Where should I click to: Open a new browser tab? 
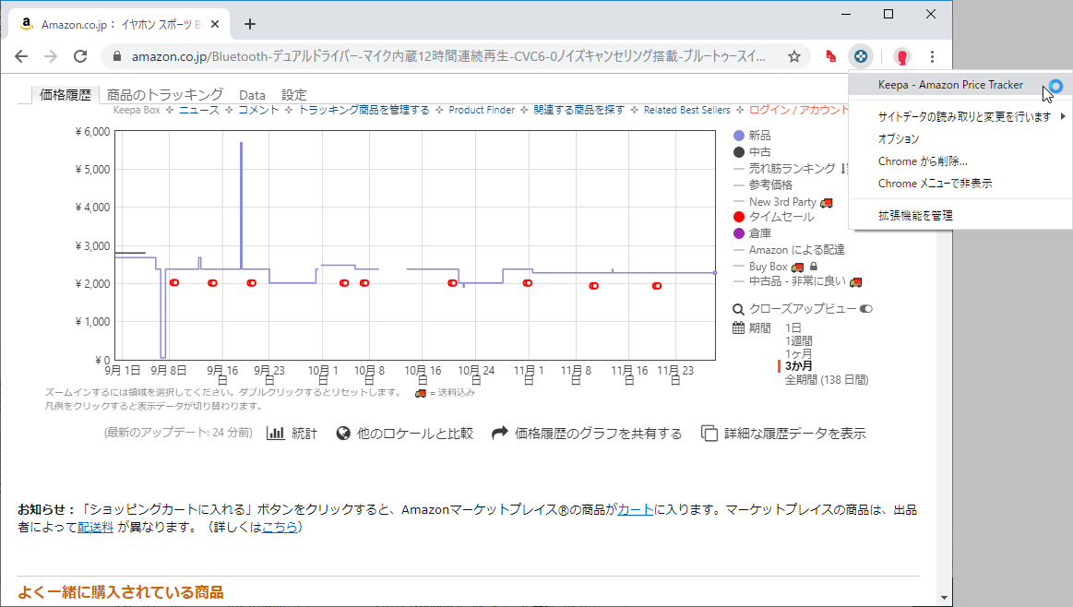tap(250, 24)
